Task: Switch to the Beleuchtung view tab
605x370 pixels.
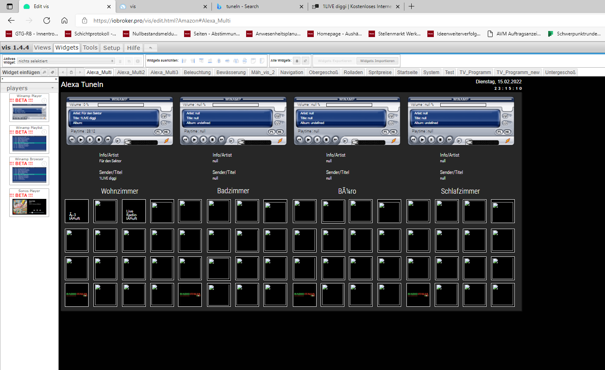Action: tap(197, 72)
